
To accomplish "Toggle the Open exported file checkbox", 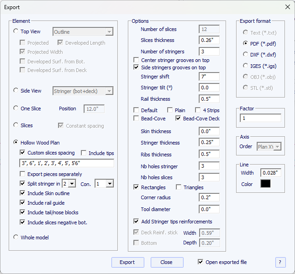I will pos(201,262).
